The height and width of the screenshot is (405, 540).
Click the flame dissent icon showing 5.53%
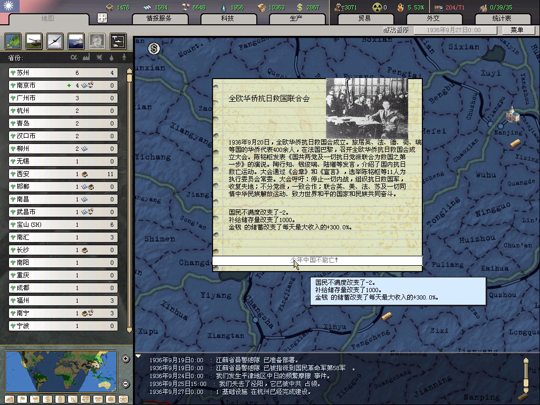(x=400, y=7)
